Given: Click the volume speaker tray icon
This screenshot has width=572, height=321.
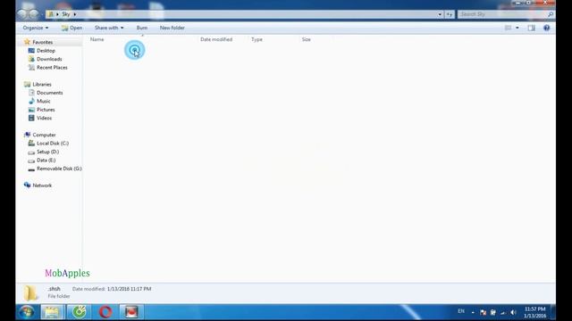Looking at the screenshot, I should point(513,312).
